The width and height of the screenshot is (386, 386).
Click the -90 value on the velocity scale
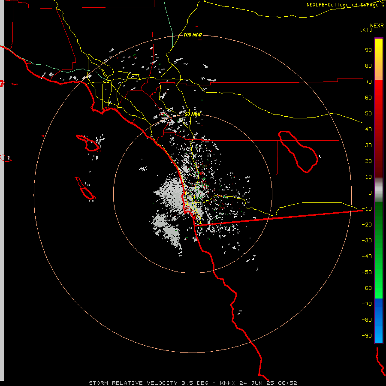click(x=367, y=336)
